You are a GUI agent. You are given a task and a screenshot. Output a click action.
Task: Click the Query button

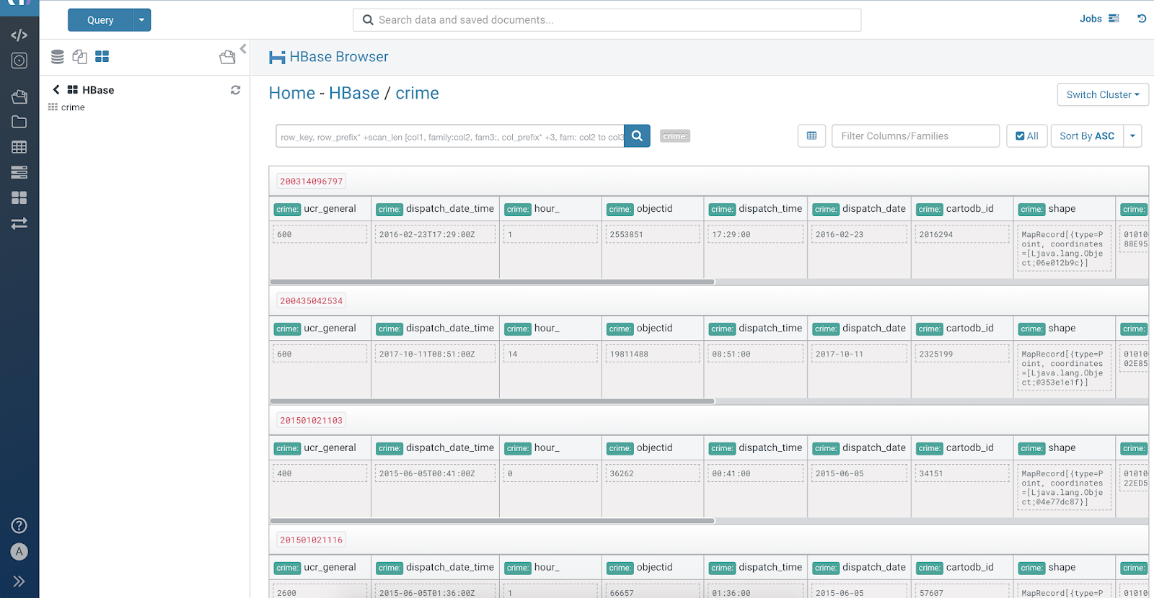point(100,20)
